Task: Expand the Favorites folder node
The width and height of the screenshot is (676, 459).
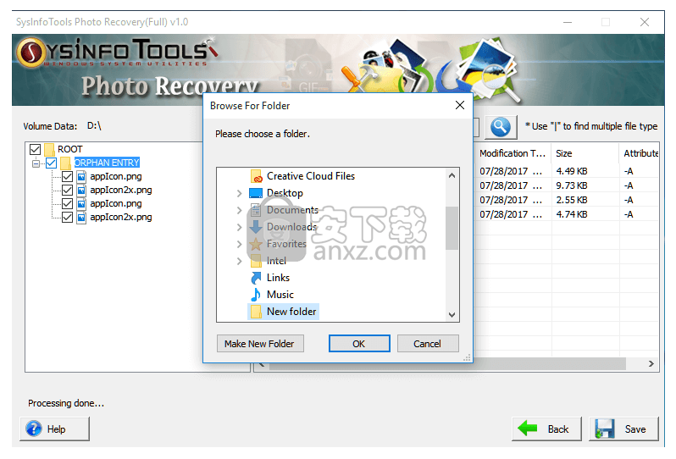Action: (239, 244)
